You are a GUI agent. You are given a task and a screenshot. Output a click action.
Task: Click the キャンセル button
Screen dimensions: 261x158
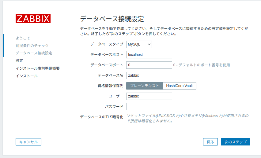click(28, 142)
